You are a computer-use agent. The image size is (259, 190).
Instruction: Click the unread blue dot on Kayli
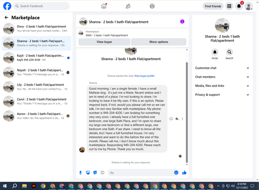pyautogui.click(x=68, y=58)
